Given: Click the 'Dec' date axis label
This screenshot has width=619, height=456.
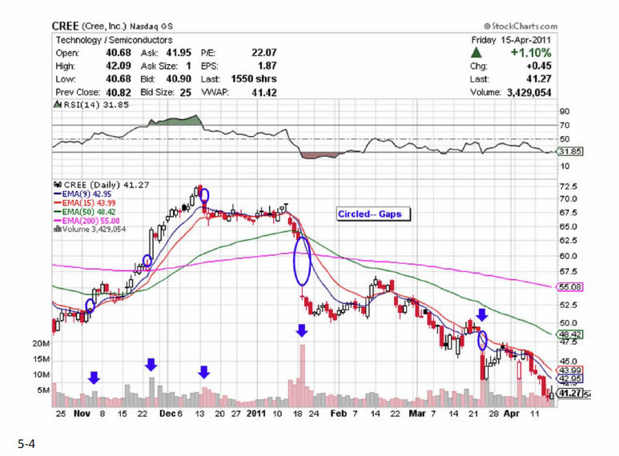Looking at the screenshot, I should pos(167,414).
